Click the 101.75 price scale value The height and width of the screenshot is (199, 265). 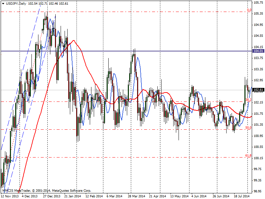click(258, 113)
